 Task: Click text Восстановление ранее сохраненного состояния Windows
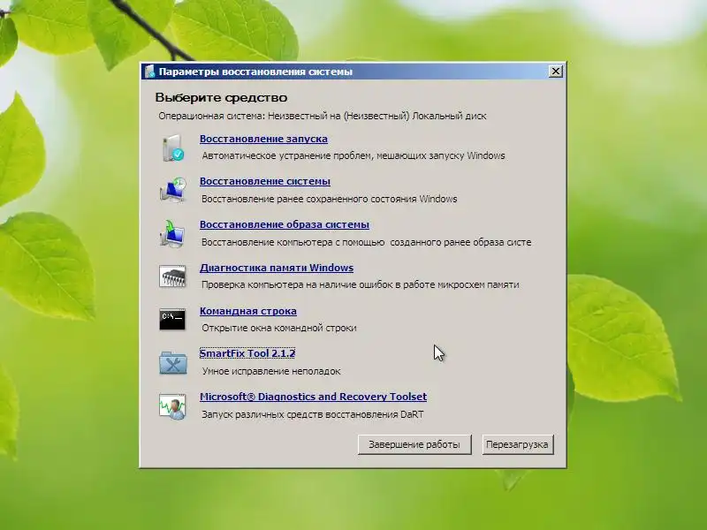329,199
